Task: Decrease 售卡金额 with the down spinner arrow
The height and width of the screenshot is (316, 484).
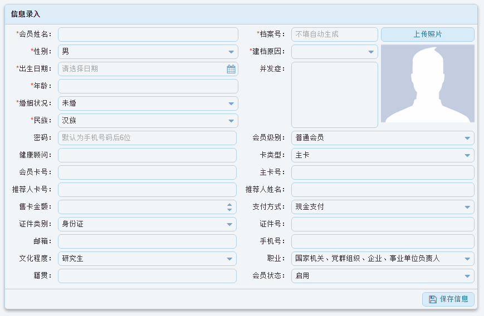Action: pos(229,210)
